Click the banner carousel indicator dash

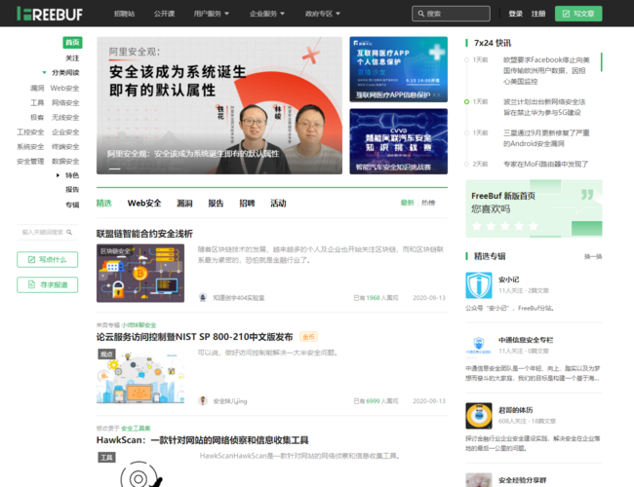(x=115, y=169)
